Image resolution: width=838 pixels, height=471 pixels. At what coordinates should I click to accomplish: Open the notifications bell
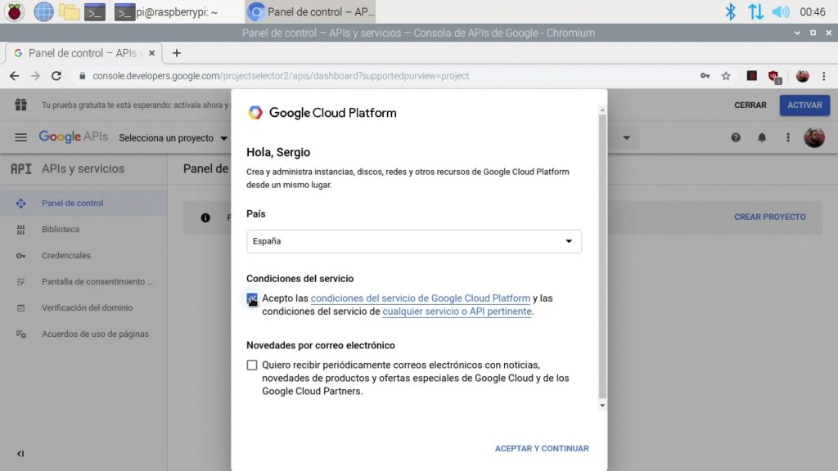pyautogui.click(x=762, y=137)
